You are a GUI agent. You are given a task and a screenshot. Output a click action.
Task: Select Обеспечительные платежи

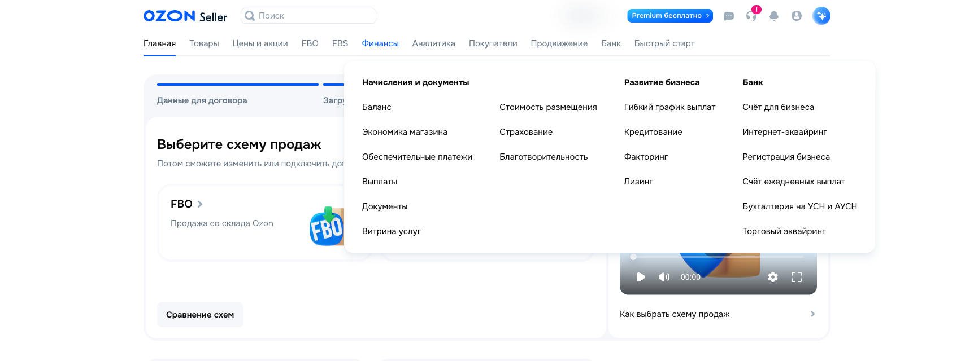[x=417, y=157]
